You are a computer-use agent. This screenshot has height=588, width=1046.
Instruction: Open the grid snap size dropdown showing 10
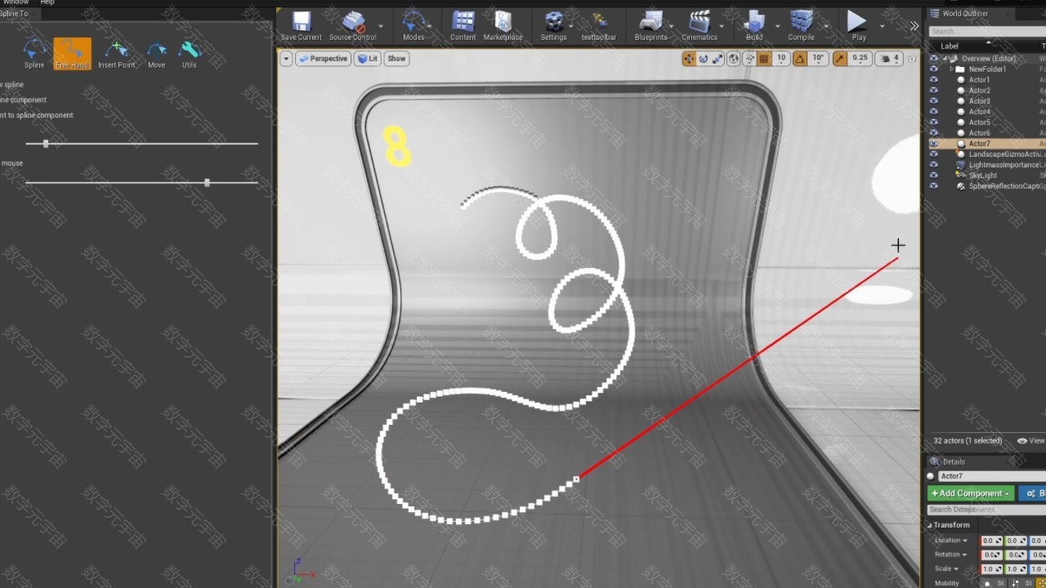click(x=781, y=59)
